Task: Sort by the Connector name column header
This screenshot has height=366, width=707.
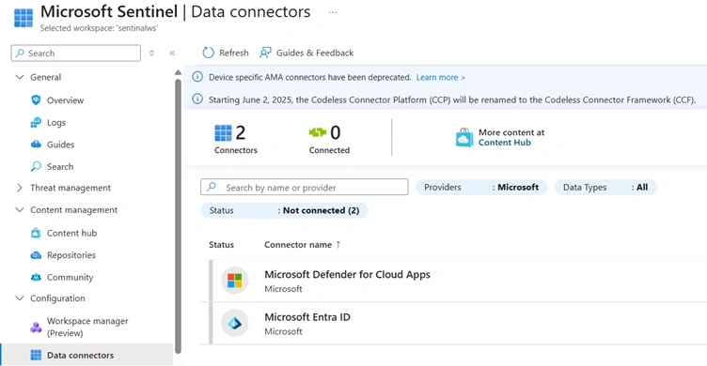Action: 298,245
